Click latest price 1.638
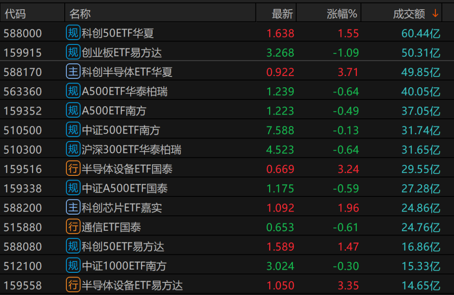Image resolution: width=454 pixels, height=295 pixels. coord(280,33)
